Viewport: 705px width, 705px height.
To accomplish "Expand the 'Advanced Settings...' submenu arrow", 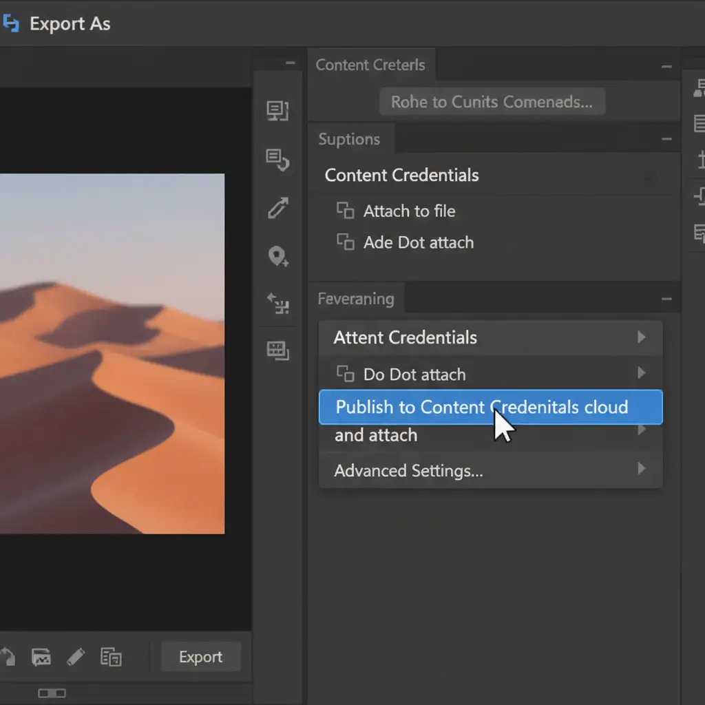I will click(x=641, y=470).
